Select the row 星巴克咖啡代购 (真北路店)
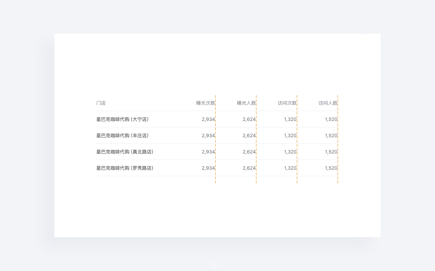The image size is (435, 271). click(x=217, y=152)
